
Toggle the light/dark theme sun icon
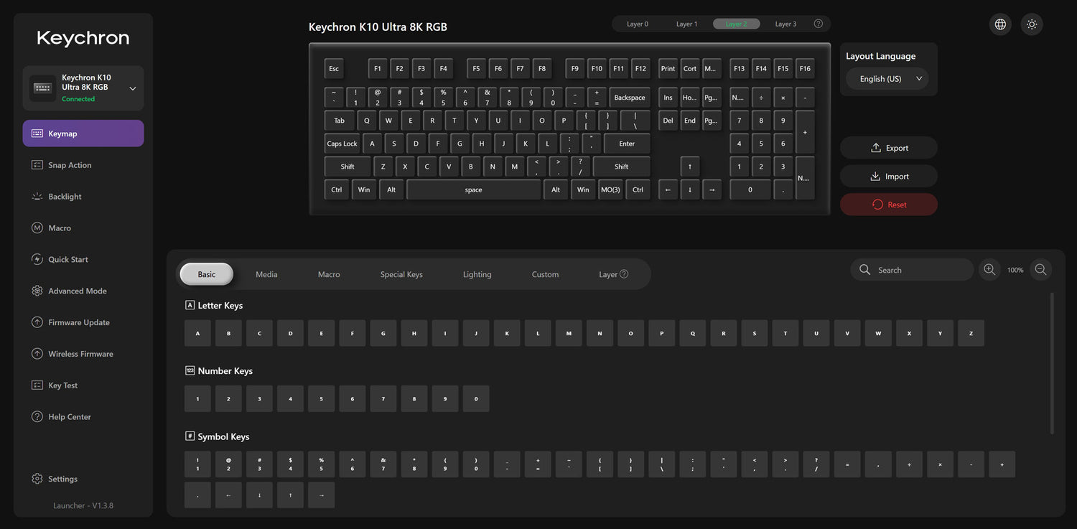(1032, 24)
